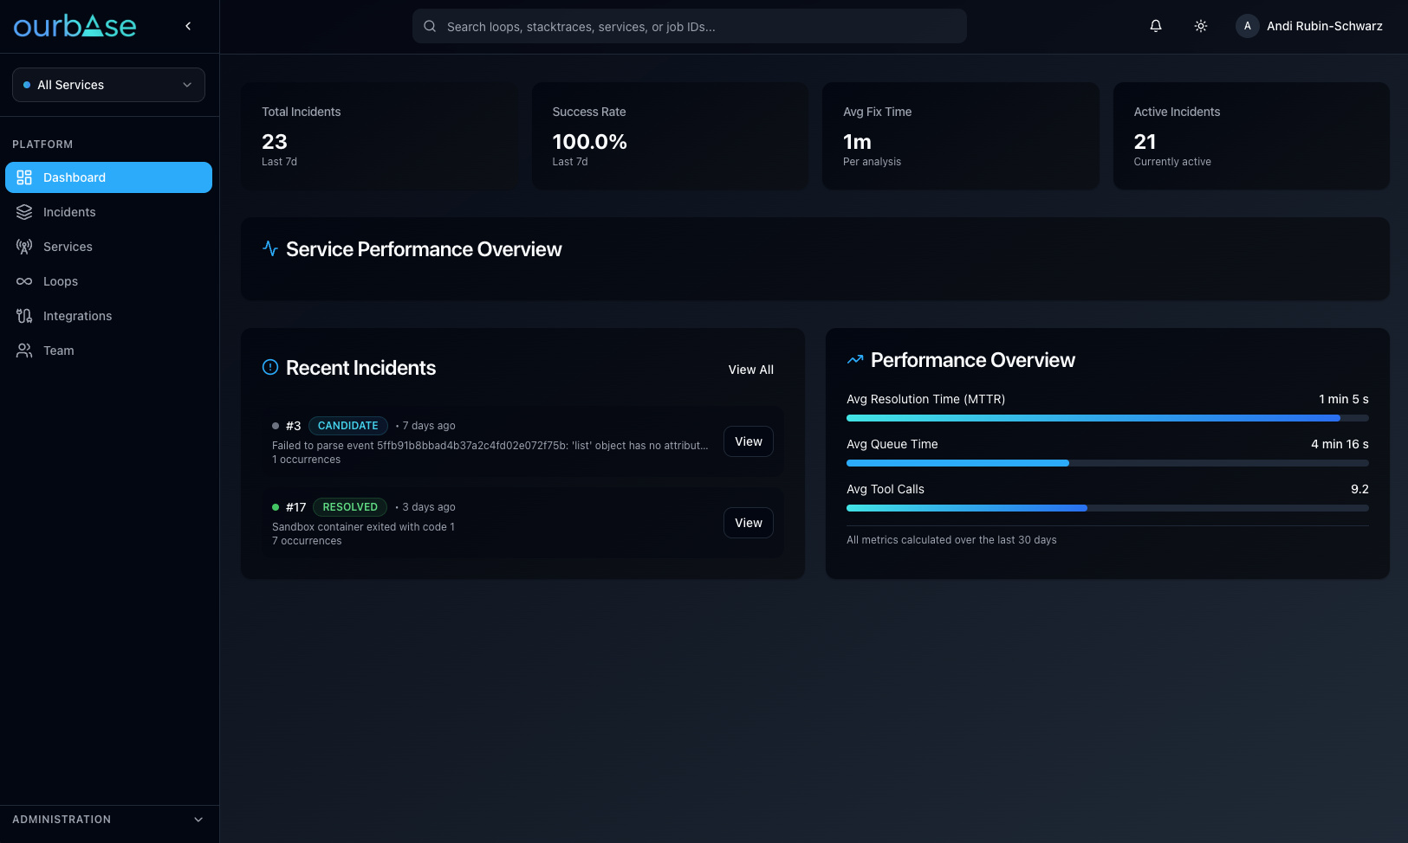Click the search magnifier icon
Viewport: 1408px width, 843px height.
tap(430, 26)
